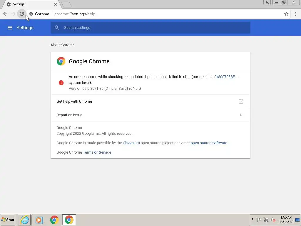Launch Windows Media Player from the taskbar
Viewport: 301px width, 226px height.
pyautogui.click(x=39, y=220)
